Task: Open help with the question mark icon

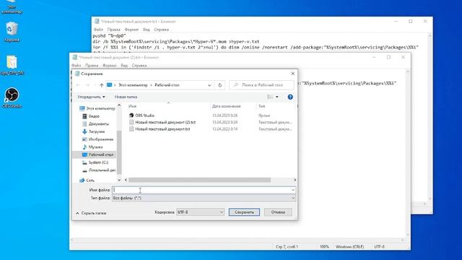Action: 290,97
